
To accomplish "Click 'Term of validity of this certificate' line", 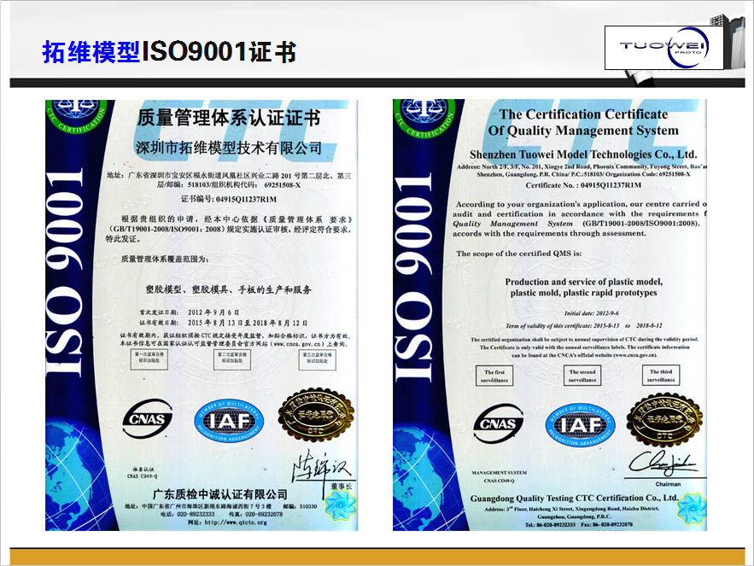I will 584,325.
